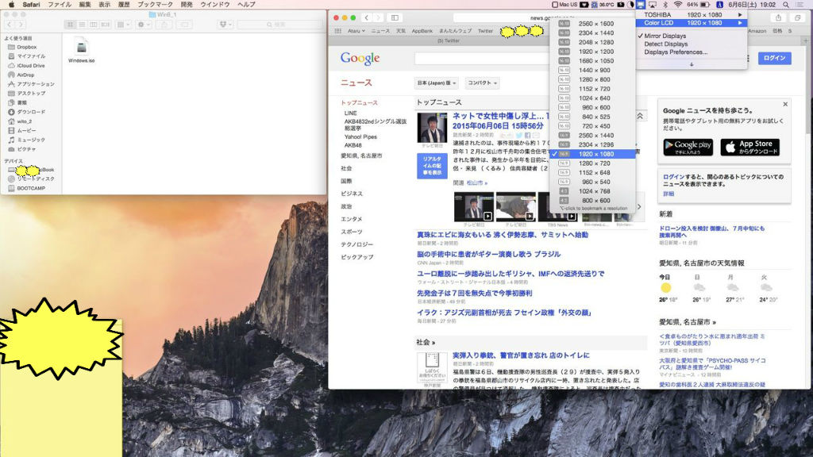The image size is (813, 457).
Task: Open 真珠にエビに海女もいる headline
Action: click(x=503, y=235)
